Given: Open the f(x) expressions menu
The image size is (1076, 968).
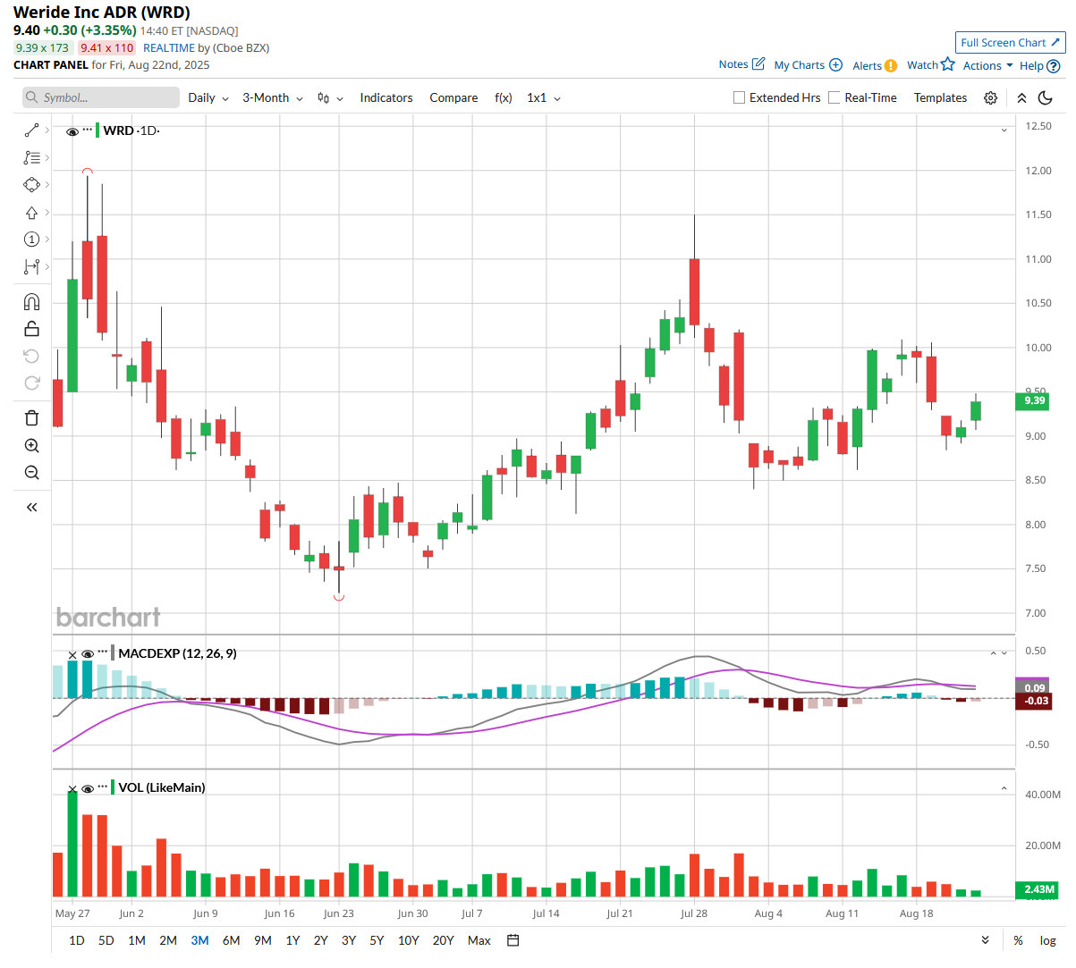Looking at the screenshot, I should [x=504, y=97].
